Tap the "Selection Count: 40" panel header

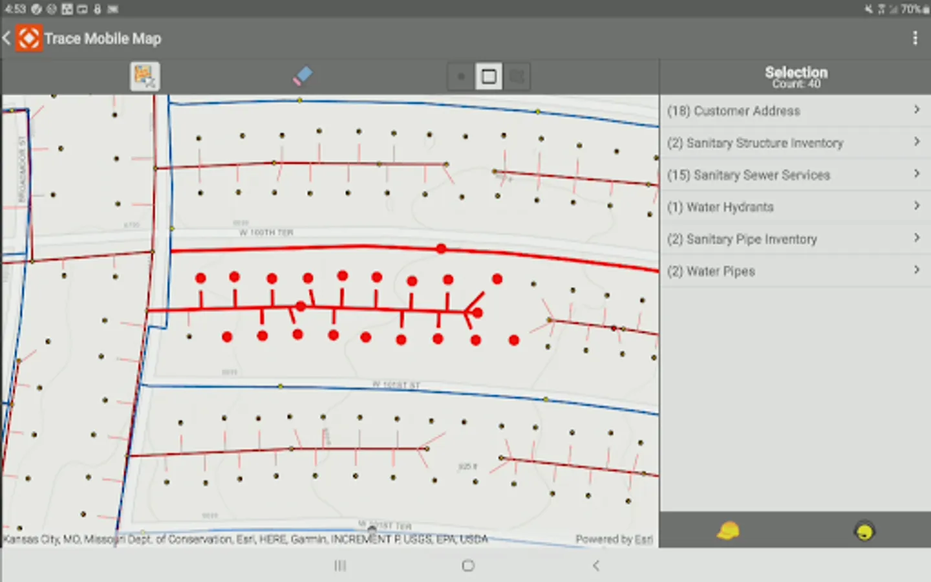pyautogui.click(x=796, y=77)
